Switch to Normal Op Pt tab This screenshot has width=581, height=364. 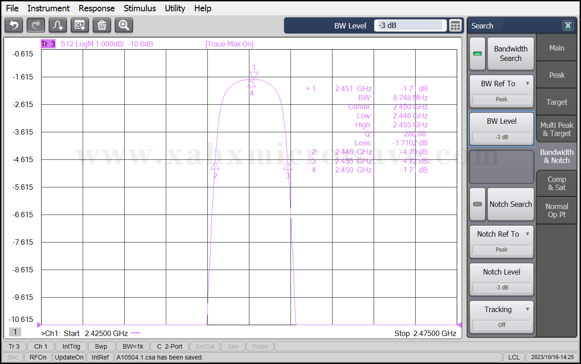coord(557,210)
